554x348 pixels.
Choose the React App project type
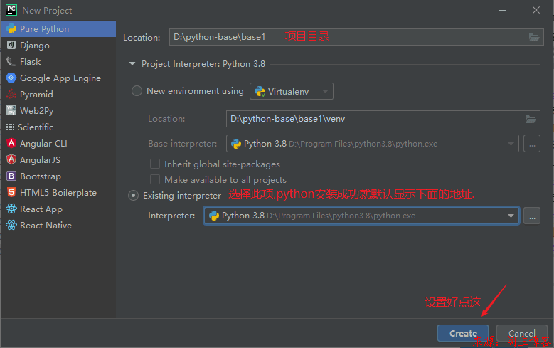coord(58,209)
